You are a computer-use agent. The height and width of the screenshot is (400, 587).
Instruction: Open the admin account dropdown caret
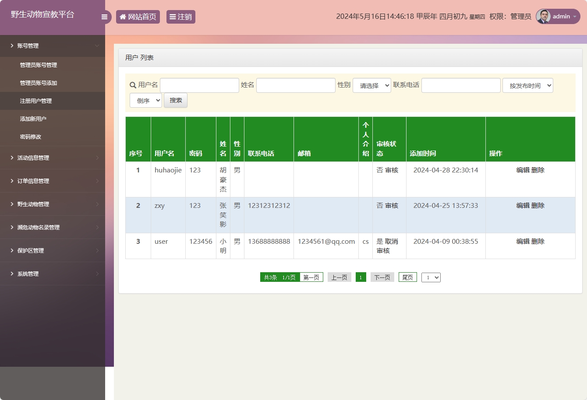[574, 17]
